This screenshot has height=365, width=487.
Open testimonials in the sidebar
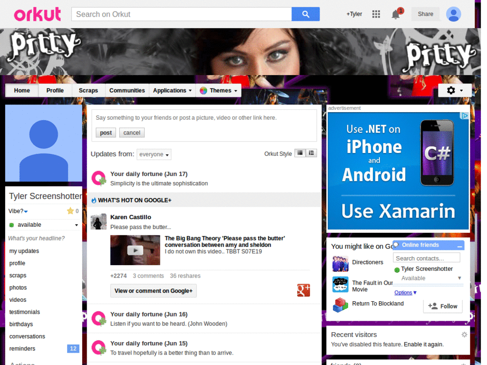pyautogui.click(x=25, y=312)
